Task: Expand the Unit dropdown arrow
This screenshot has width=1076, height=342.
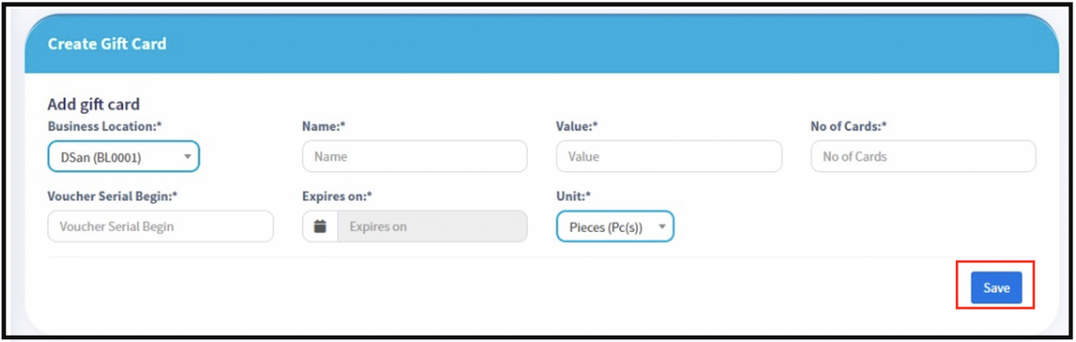Action: pos(662,227)
